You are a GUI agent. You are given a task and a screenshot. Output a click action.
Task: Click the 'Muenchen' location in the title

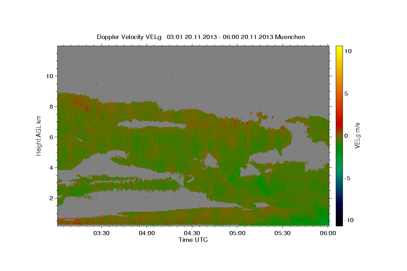pyautogui.click(x=290, y=37)
